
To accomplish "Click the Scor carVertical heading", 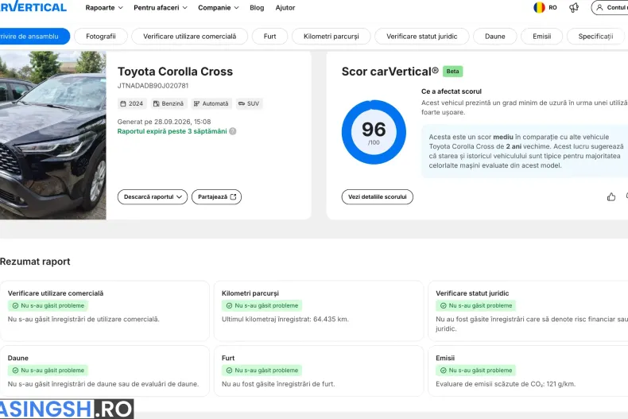I will point(390,72).
